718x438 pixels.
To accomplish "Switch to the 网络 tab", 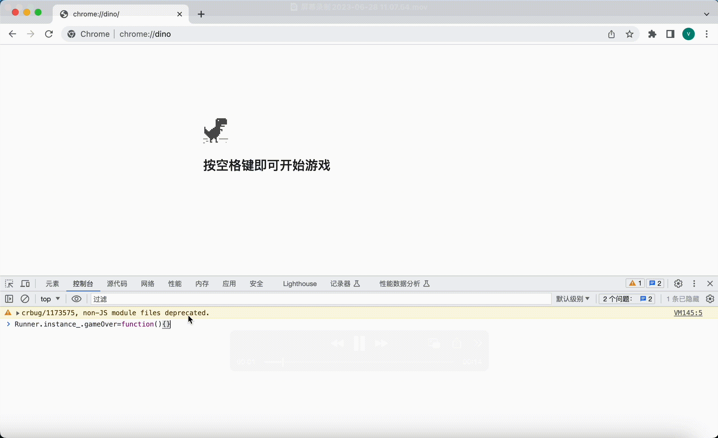I will (147, 284).
